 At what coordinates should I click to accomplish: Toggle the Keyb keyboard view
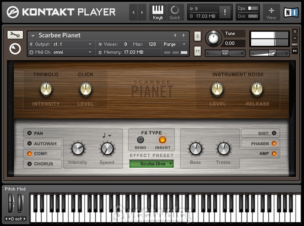[158, 12]
